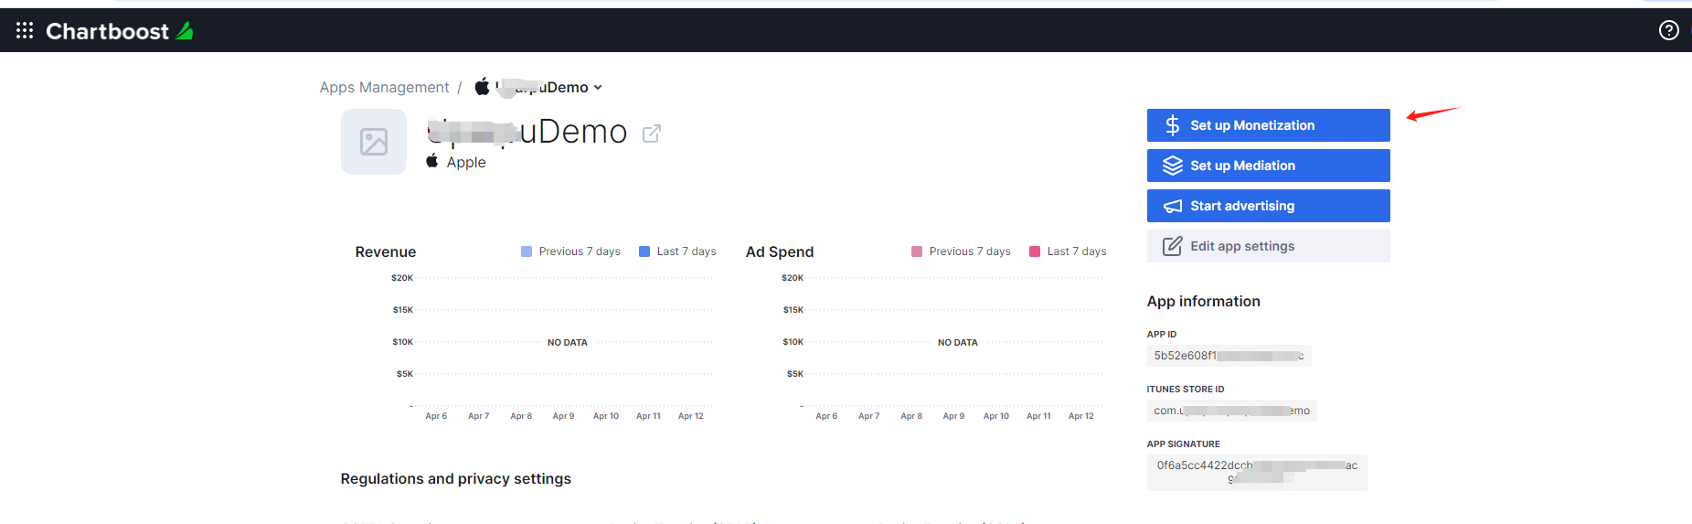Click the APP ID value field

pos(1229,356)
